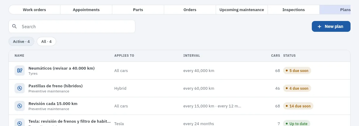Image resolution: width=359 pixels, height=126 pixels.
Task: Click Preventive maintenance under Pastillas de freno
Action: tap(49, 91)
